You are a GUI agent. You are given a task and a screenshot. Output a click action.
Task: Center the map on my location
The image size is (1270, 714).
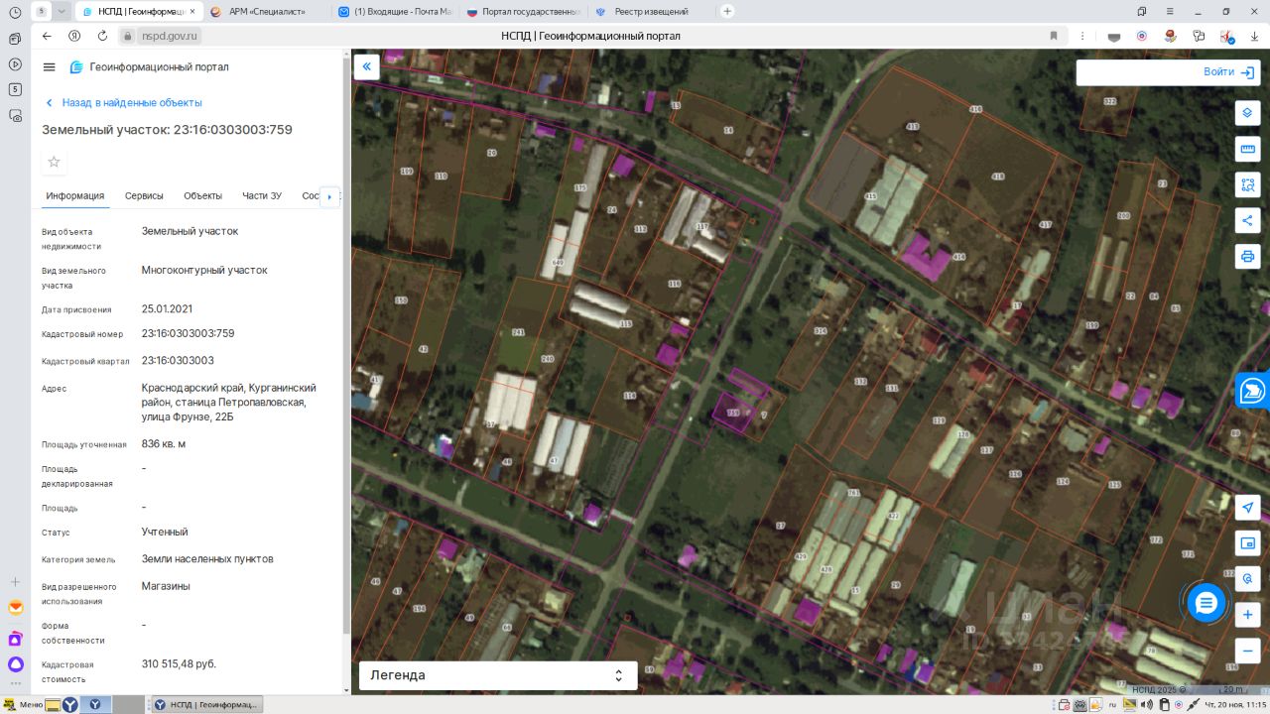[1247, 508]
